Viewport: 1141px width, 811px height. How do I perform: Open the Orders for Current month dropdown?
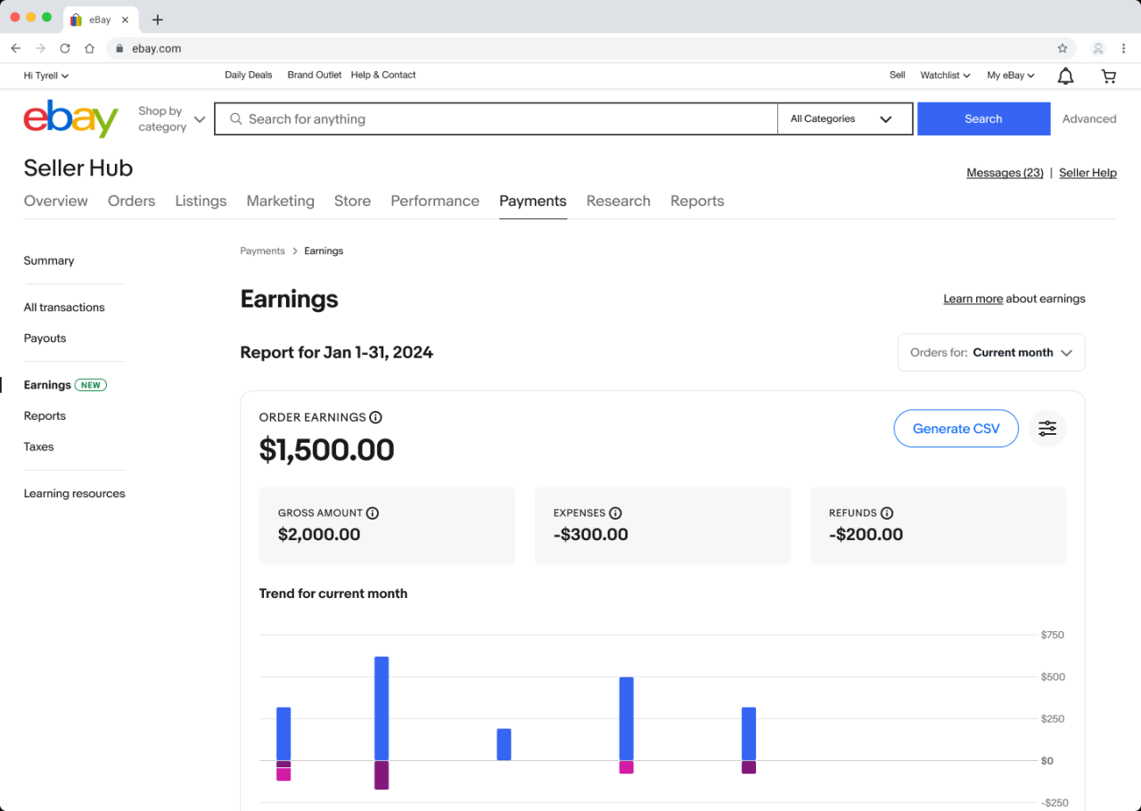pos(991,352)
